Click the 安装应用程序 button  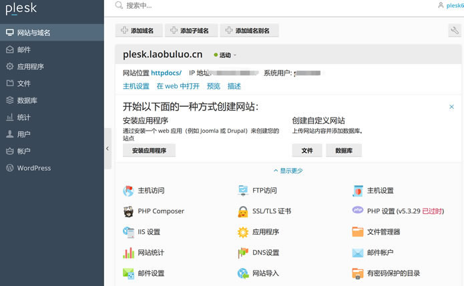(149, 151)
